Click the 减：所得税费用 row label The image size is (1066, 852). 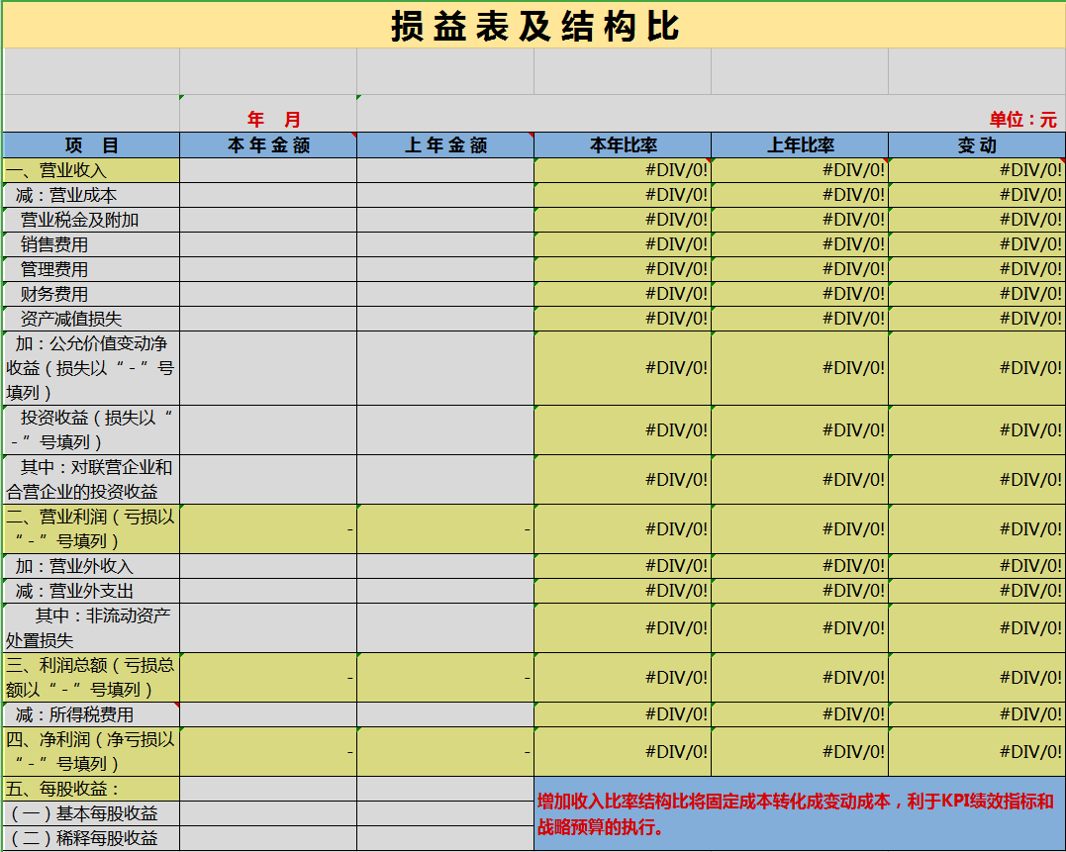(x=91, y=714)
